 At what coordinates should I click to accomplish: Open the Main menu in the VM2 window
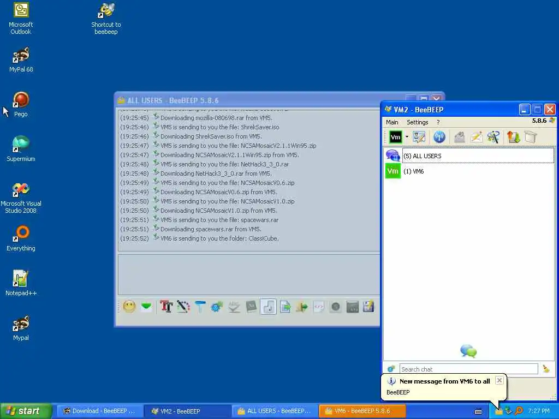pos(392,122)
